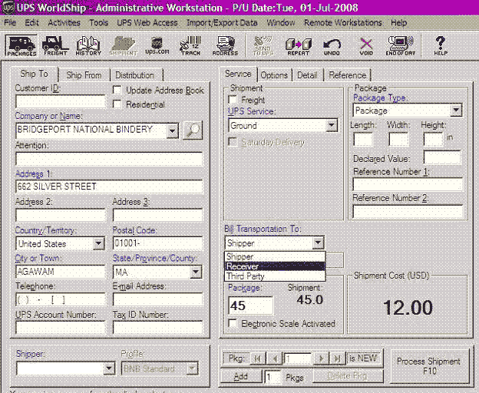479x393 pixels.
Task: Toggle Saturday Delivery checkbox
Action: coord(233,142)
